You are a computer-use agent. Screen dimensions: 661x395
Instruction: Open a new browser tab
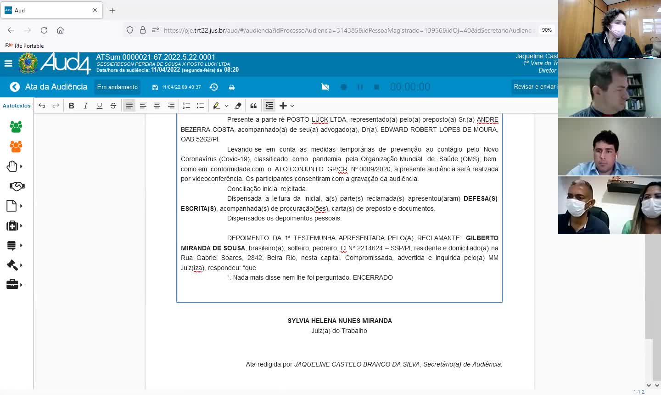pyautogui.click(x=112, y=10)
